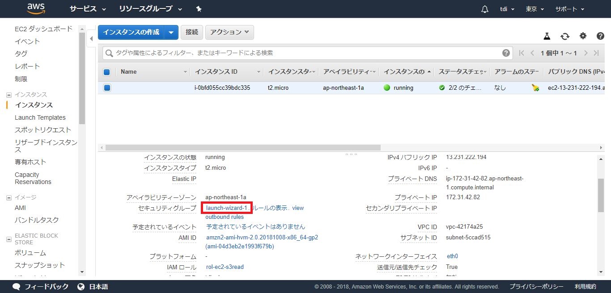
Task: Open the settings gear icon
Action: 583,36
